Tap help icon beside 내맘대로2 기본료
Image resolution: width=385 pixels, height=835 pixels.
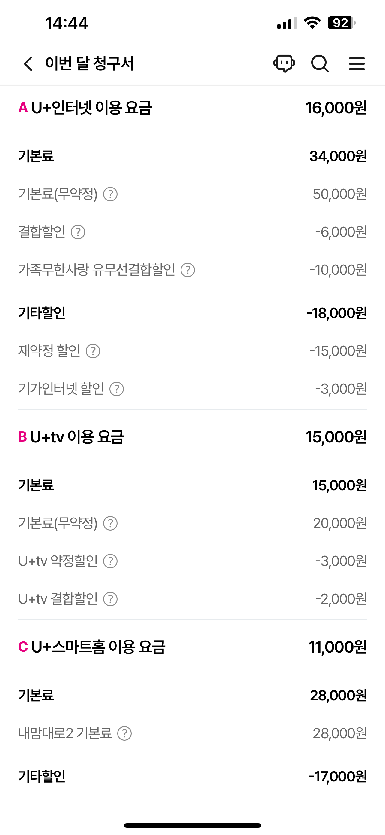click(x=124, y=733)
